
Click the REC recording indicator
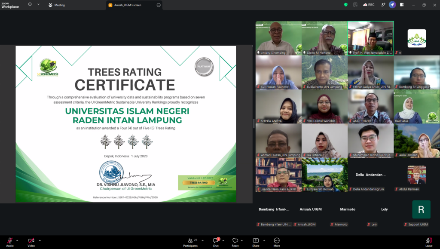coord(369,5)
